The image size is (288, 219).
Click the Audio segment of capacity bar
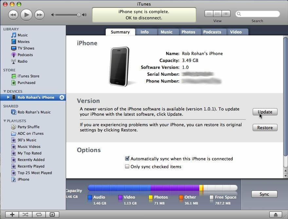click(119, 188)
